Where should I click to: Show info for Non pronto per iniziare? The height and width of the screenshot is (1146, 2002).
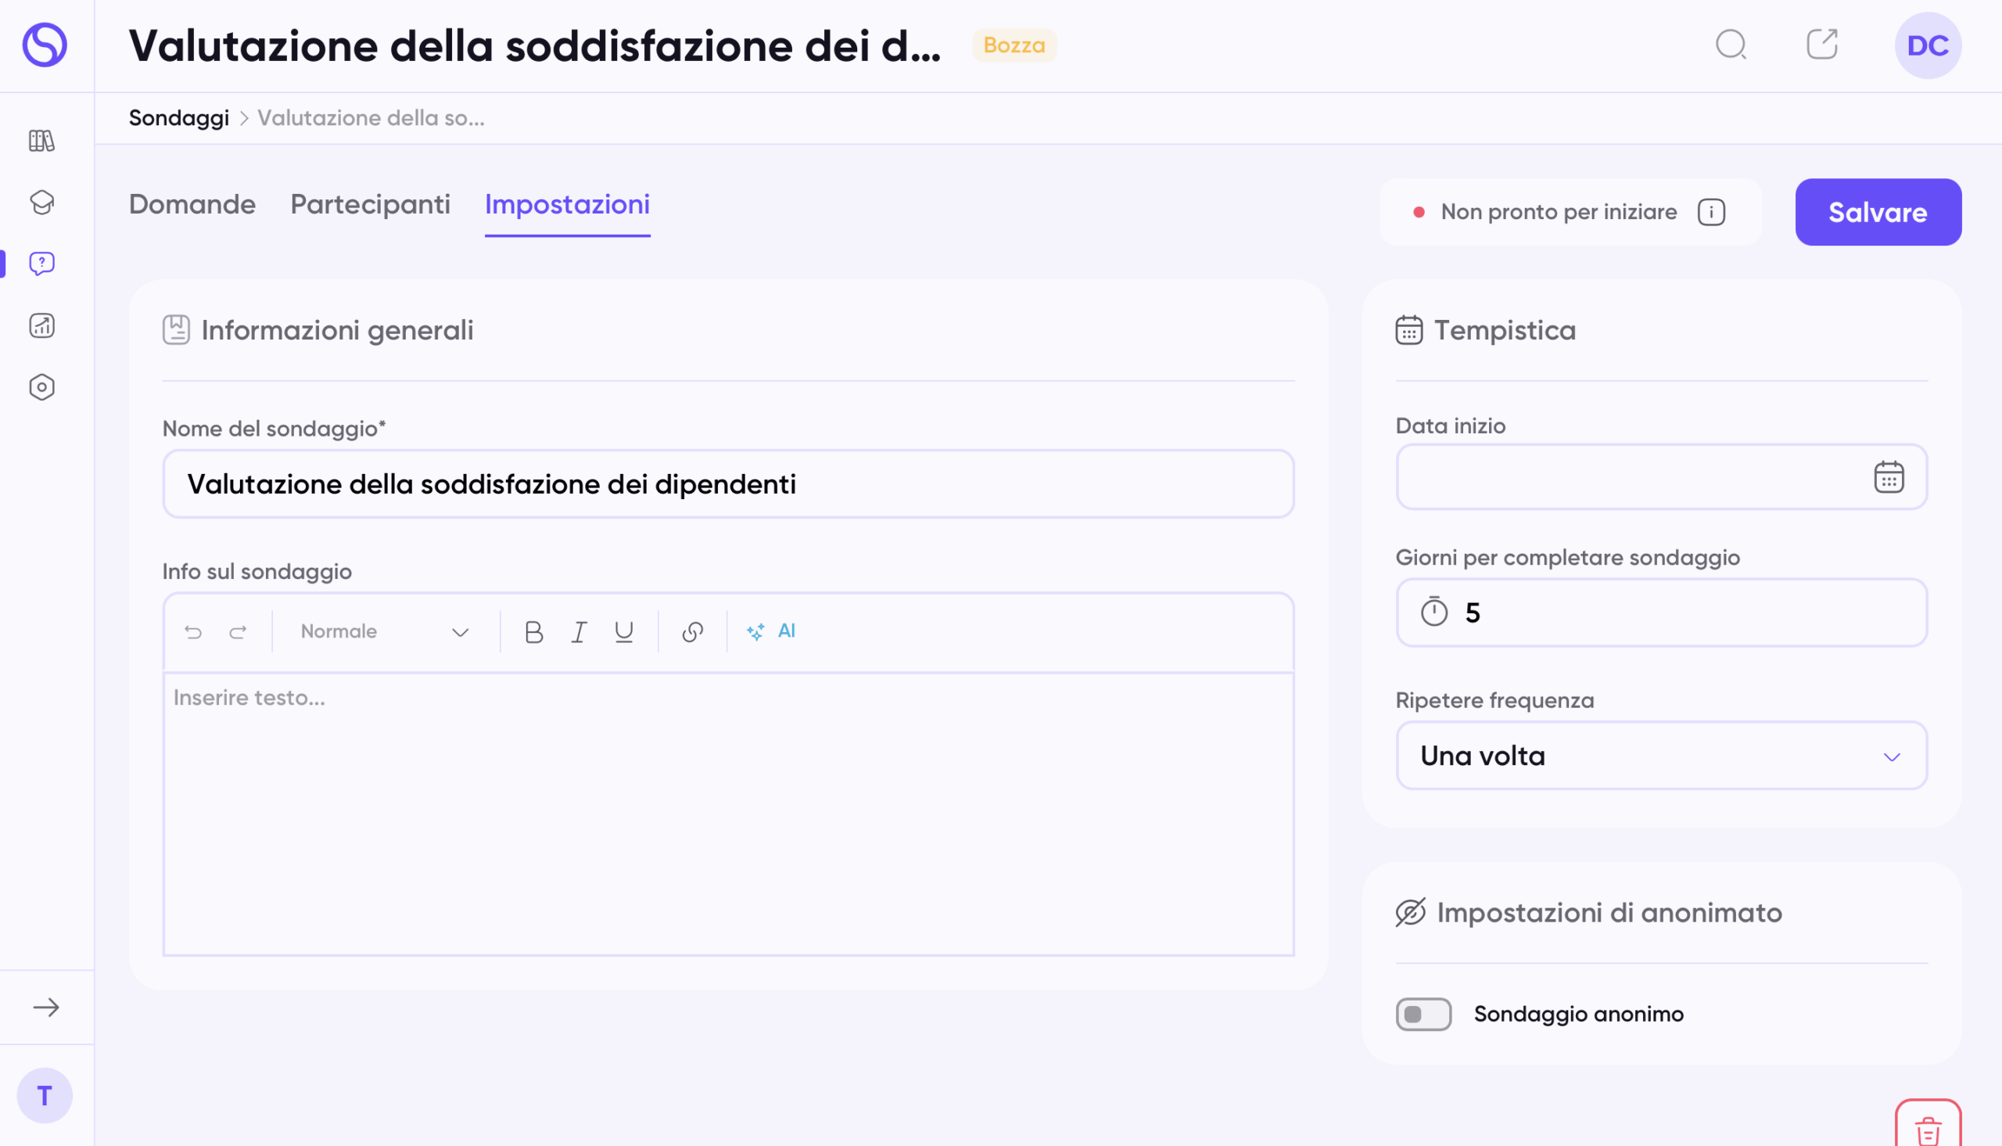pyautogui.click(x=1711, y=212)
